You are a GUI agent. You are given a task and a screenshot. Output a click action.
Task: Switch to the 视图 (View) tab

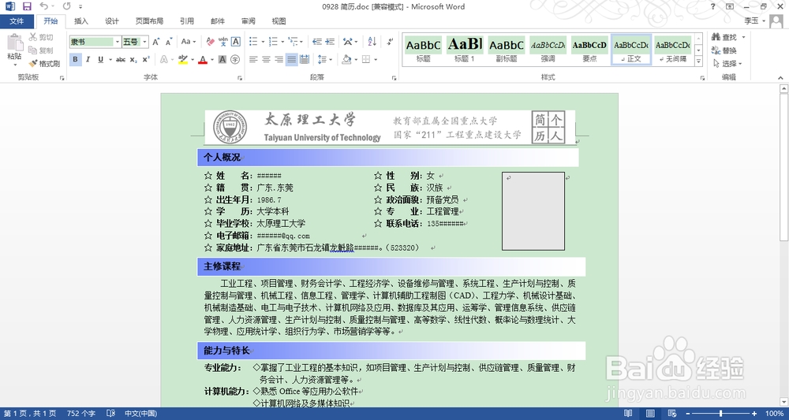click(x=279, y=21)
